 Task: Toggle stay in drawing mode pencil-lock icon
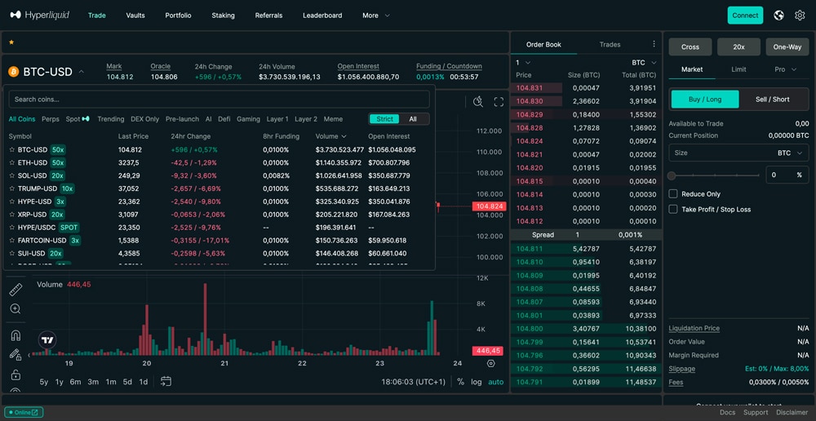[16, 355]
